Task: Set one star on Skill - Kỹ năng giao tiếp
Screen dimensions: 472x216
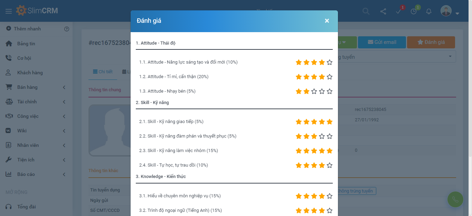Action: (x=299, y=122)
